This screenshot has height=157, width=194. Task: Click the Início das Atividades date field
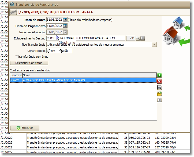[55, 32]
